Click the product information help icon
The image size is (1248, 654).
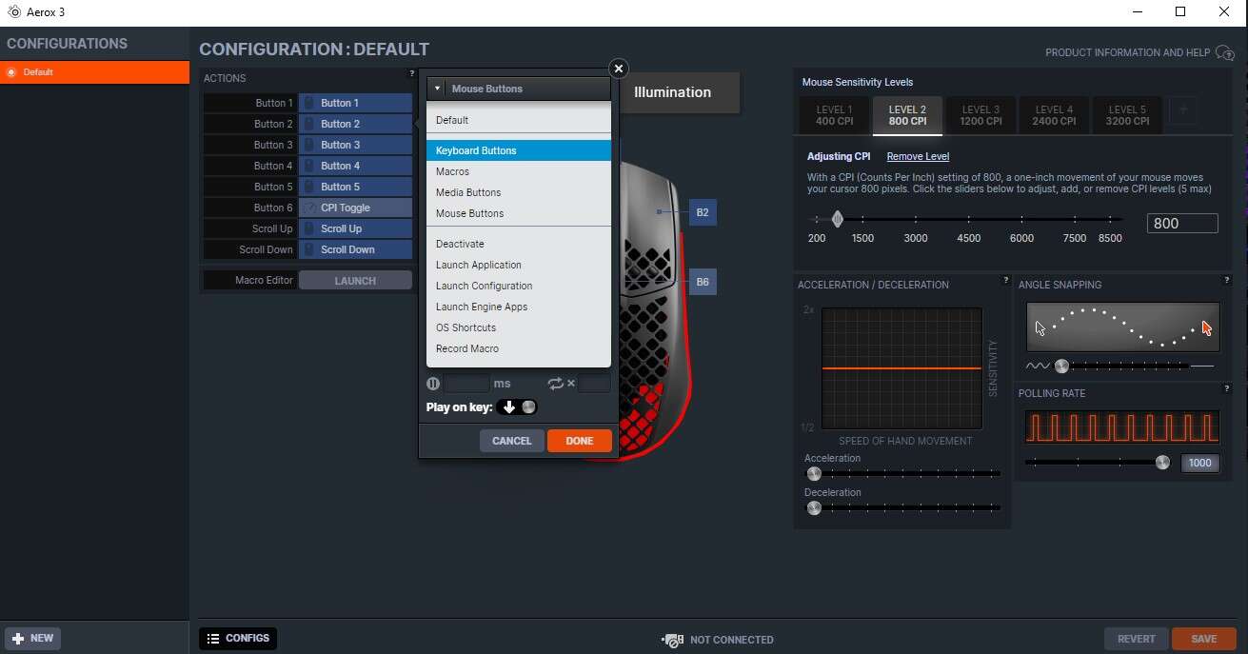[x=1225, y=53]
